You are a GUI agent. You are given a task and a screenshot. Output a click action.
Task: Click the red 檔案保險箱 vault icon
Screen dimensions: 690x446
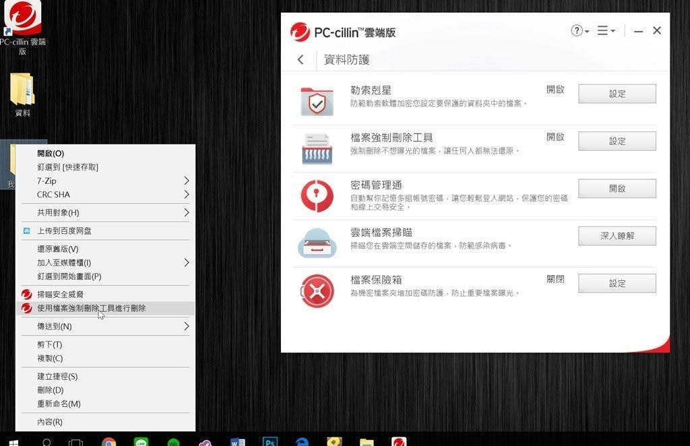coord(317,291)
